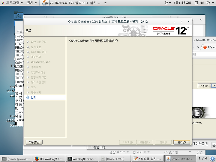
Task: Open the 파일 menu in the terminal window
Action: (x=20, y=31)
